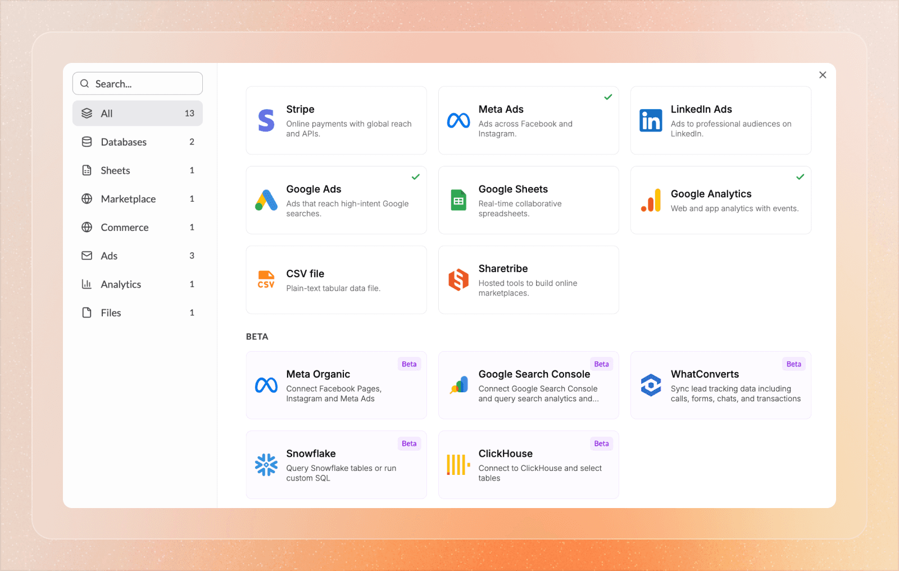Click "Ads that reach high-intent Google searches."
Viewport: 899px width, 571px height.
coord(347,209)
